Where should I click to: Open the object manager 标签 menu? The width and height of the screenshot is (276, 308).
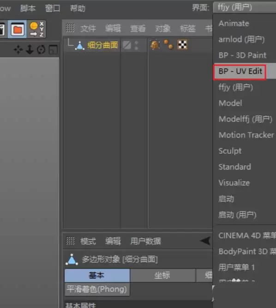[x=188, y=29]
